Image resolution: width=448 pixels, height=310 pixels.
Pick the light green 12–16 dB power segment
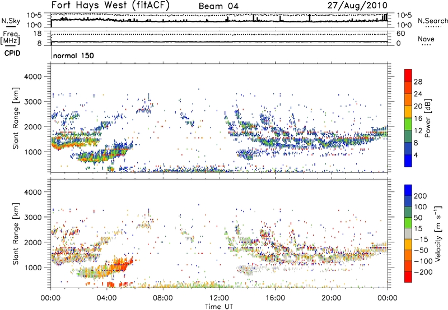coord(408,124)
